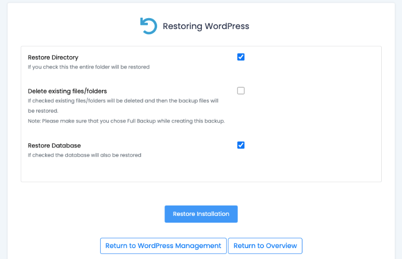Enable Delete existing files/folders checkbox
Viewport: 402px width, 259px height.
coord(241,91)
